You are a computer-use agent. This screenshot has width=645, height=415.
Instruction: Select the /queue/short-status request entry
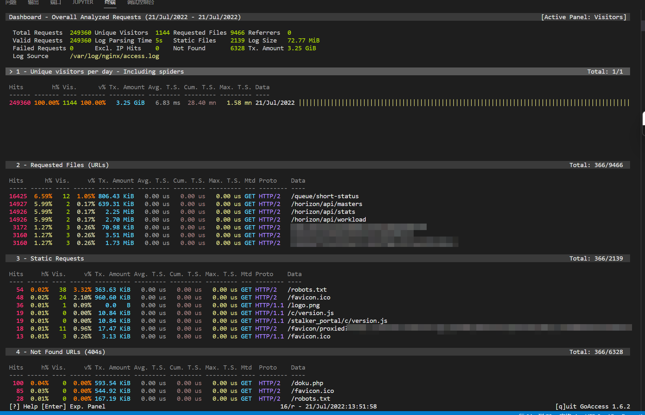(x=325, y=196)
